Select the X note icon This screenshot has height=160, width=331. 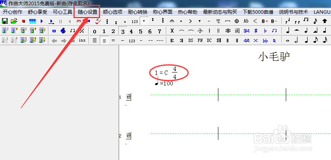172,31
